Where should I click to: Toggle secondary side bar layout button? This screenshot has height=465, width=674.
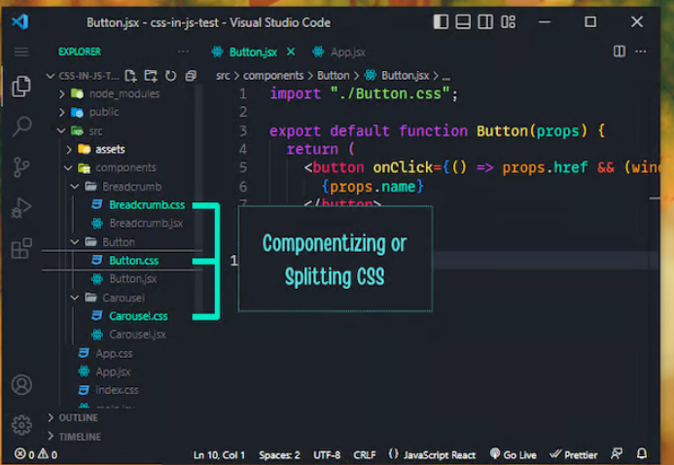485,21
